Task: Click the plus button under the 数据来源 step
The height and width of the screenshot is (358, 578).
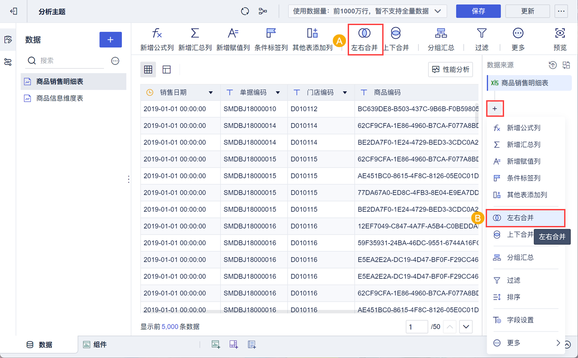Action: (495, 109)
